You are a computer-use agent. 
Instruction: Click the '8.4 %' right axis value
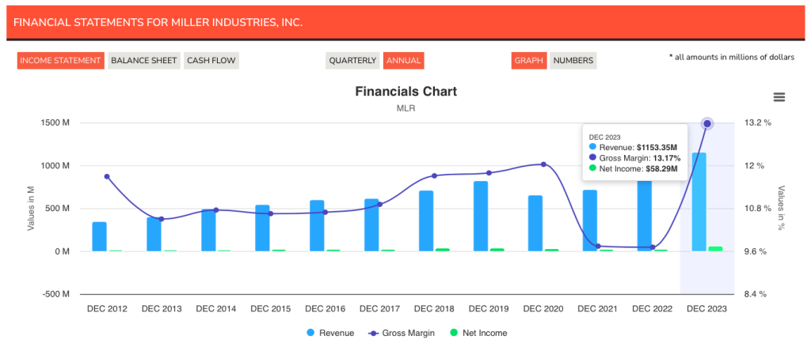pyautogui.click(x=756, y=295)
